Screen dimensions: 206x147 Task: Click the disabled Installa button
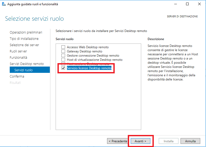[x=168, y=141]
